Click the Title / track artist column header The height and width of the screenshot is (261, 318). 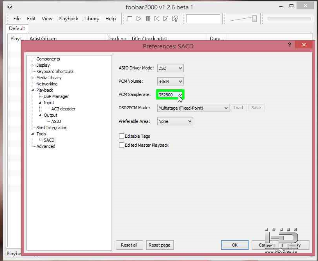click(167, 38)
